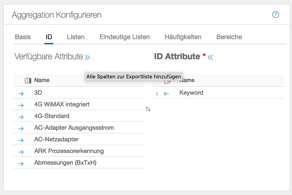Open the Bereiche tab
Image resolution: width=292 pixels, height=195 pixels.
click(x=229, y=37)
